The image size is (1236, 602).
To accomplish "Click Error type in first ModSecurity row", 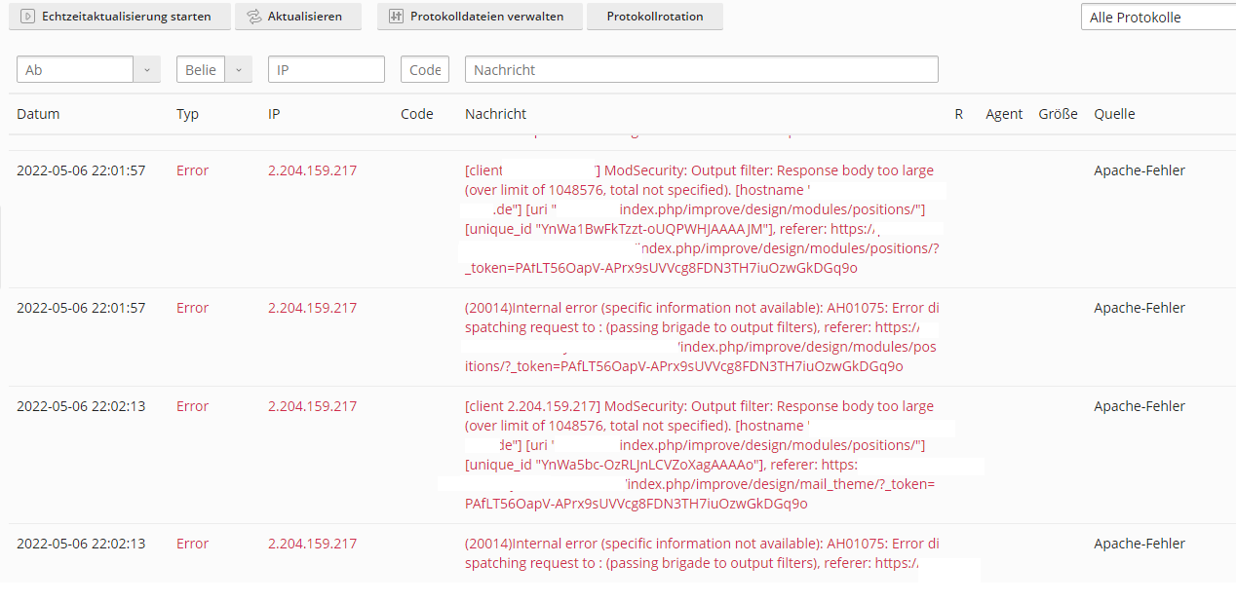I will click(192, 170).
